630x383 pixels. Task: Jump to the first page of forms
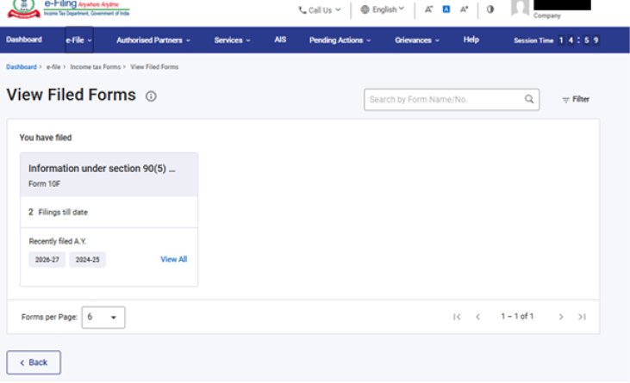pyautogui.click(x=457, y=317)
